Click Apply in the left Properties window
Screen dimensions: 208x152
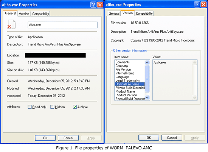91,138
